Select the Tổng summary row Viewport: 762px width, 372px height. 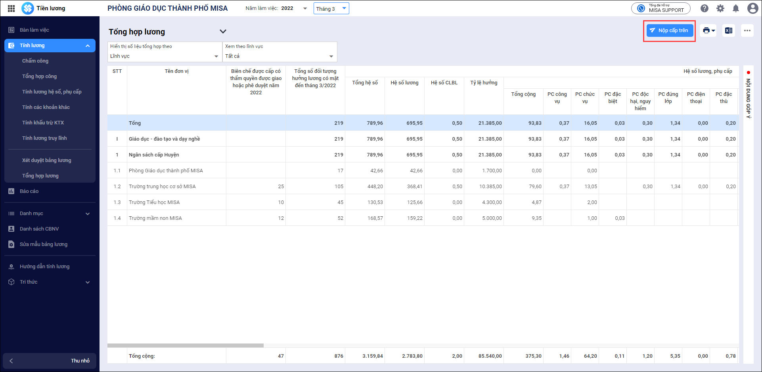point(423,123)
